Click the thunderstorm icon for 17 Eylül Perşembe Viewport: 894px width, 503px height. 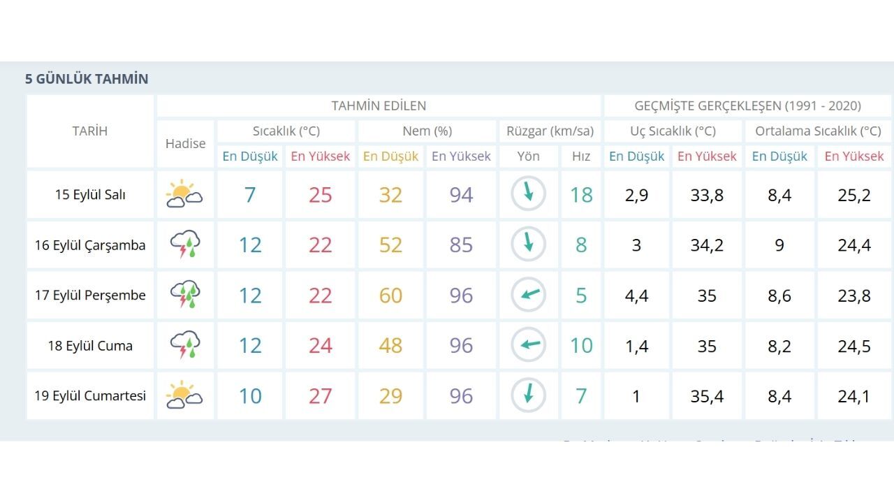coord(185,295)
